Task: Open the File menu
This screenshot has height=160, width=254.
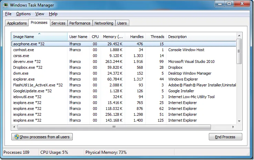Action: [8, 14]
